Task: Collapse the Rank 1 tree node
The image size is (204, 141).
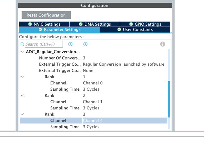Action: pos(22,77)
